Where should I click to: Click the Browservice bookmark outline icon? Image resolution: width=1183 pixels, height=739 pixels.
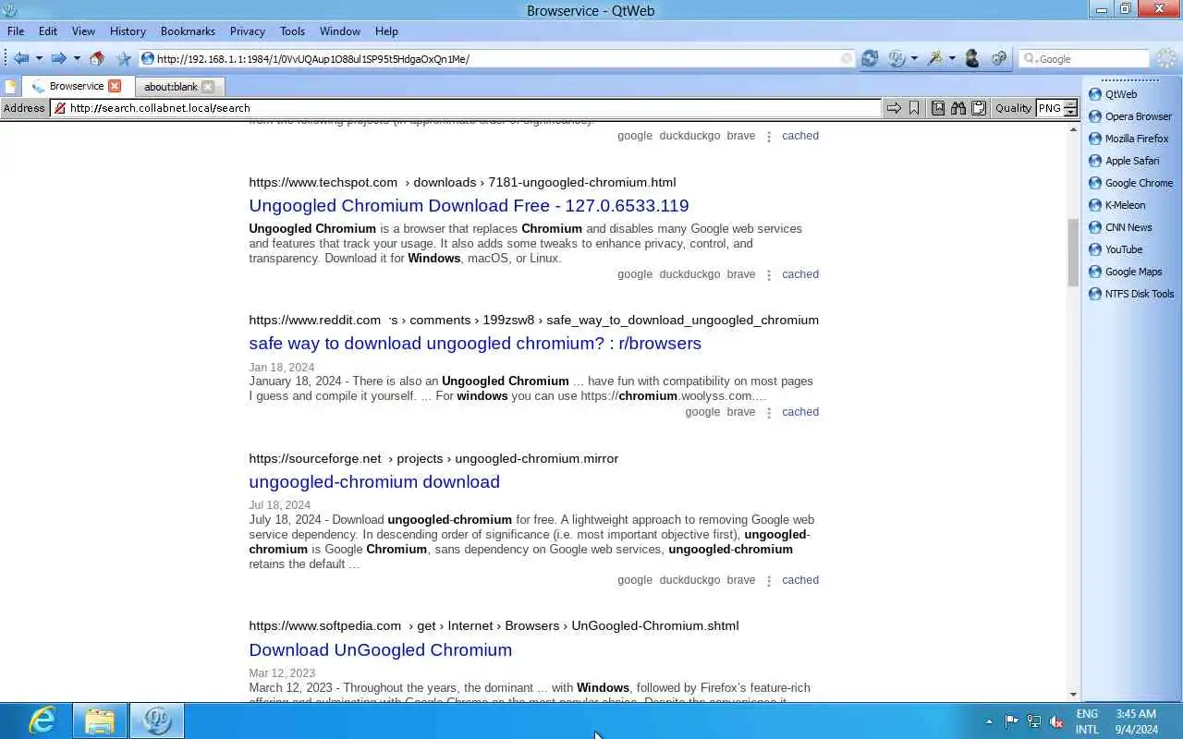[914, 108]
